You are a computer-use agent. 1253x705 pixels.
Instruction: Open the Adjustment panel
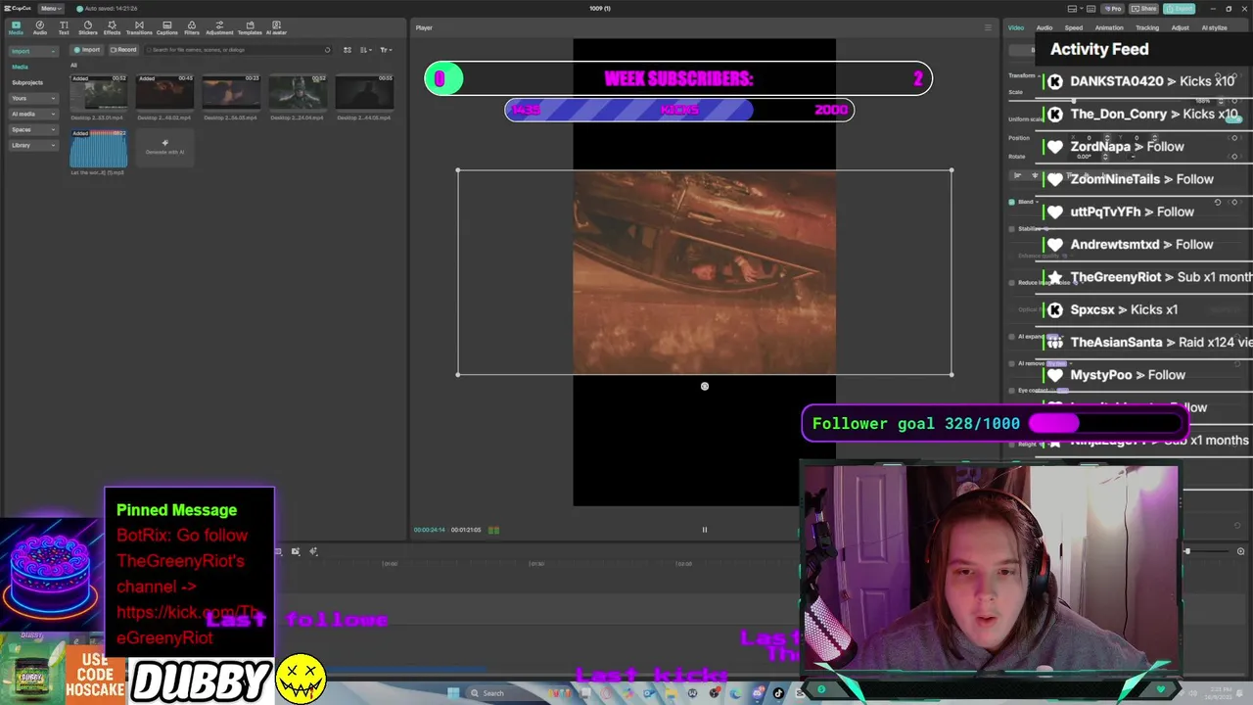[219, 27]
